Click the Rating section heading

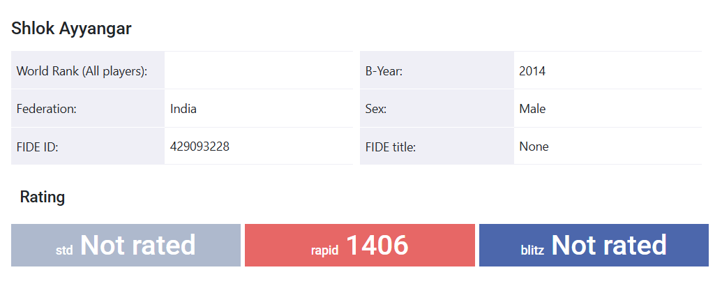click(43, 197)
